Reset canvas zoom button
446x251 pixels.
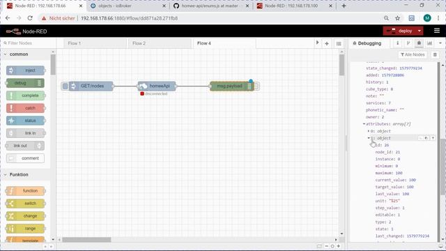[x=332, y=246]
